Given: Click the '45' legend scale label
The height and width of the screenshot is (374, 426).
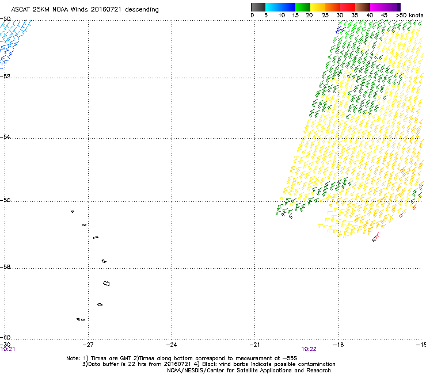Looking at the screenshot, I should (384, 16).
